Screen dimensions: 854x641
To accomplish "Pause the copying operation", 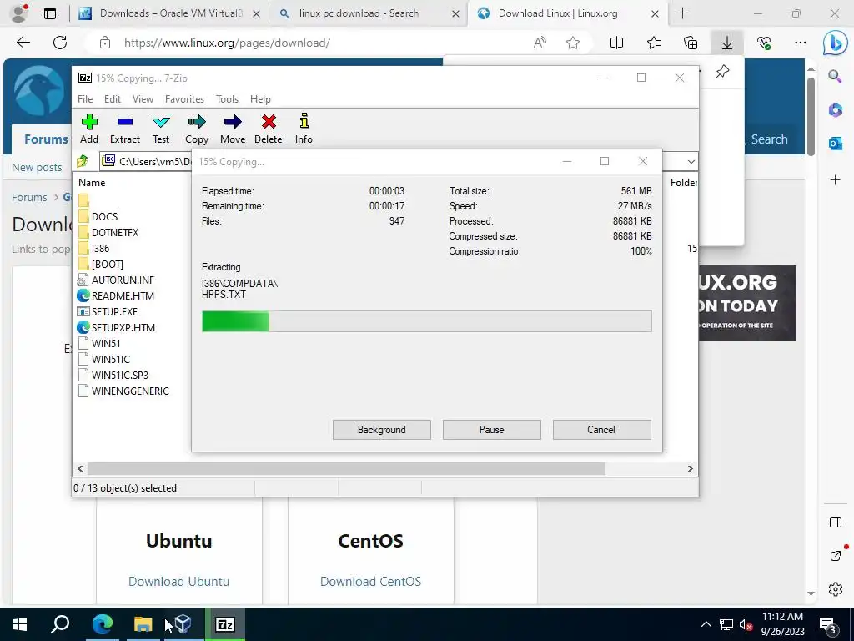I will tap(492, 430).
